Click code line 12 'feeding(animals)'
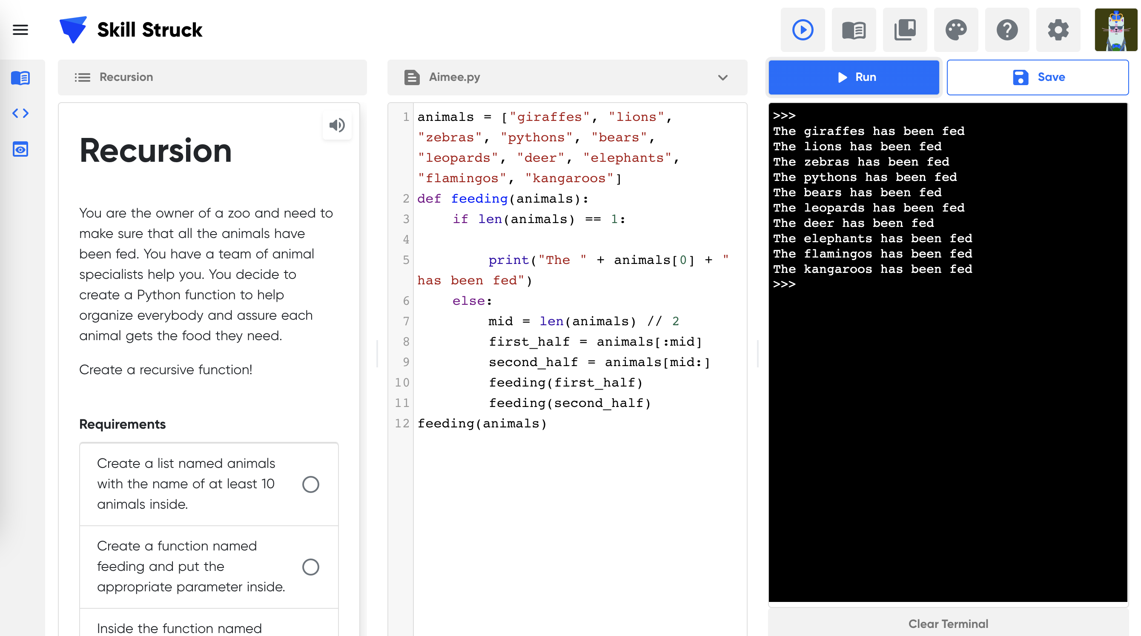 click(x=482, y=424)
